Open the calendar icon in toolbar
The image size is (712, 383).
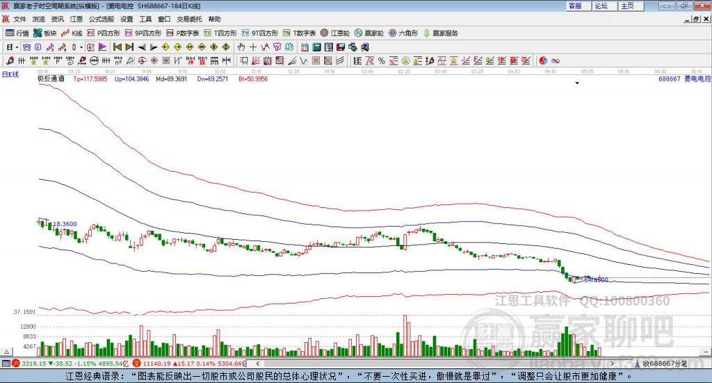pos(305,47)
